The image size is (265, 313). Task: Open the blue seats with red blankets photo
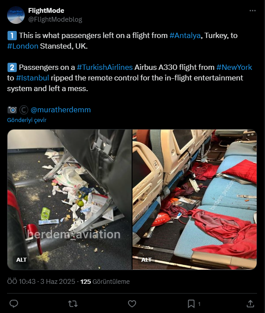click(x=195, y=199)
